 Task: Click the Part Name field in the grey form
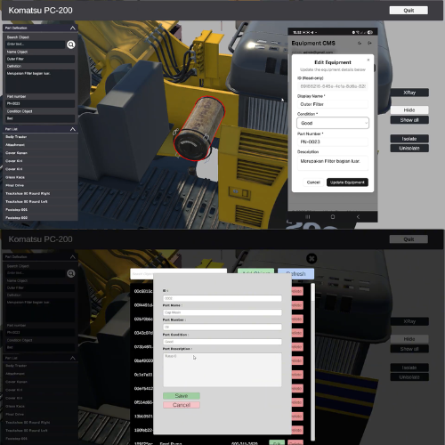pyautogui.click(x=222, y=312)
